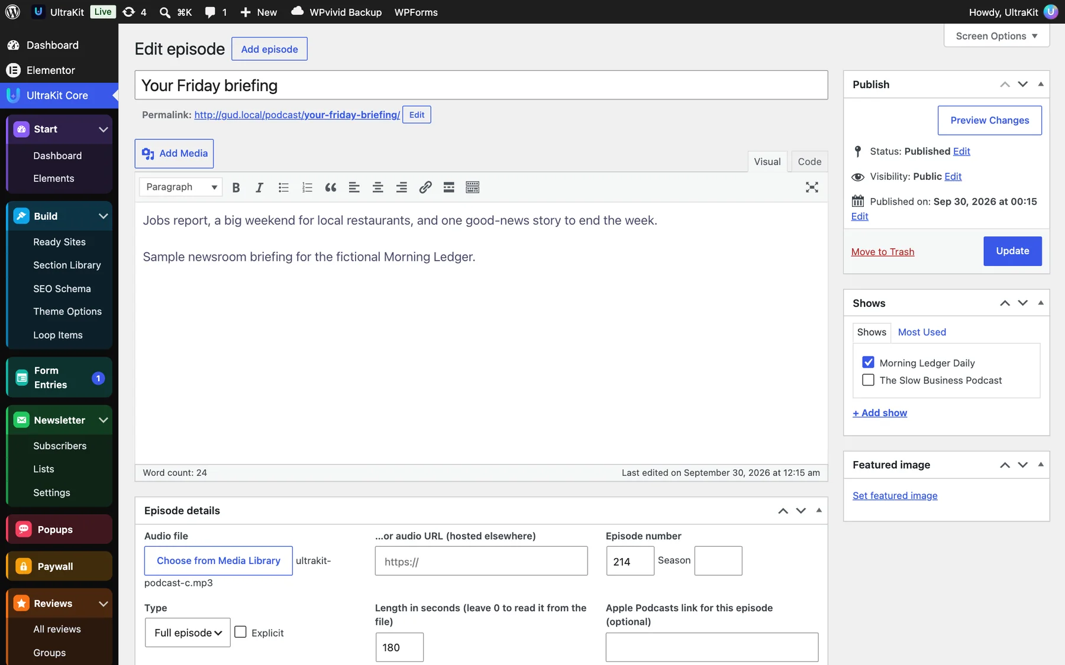Open SEO Schema in sidebar menu
The height and width of the screenshot is (665, 1065).
pos(62,288)
